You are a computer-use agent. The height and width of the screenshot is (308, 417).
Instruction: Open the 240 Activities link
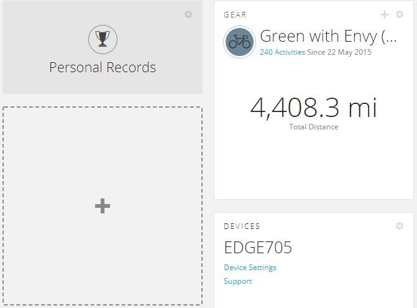[x=282, y=52]
